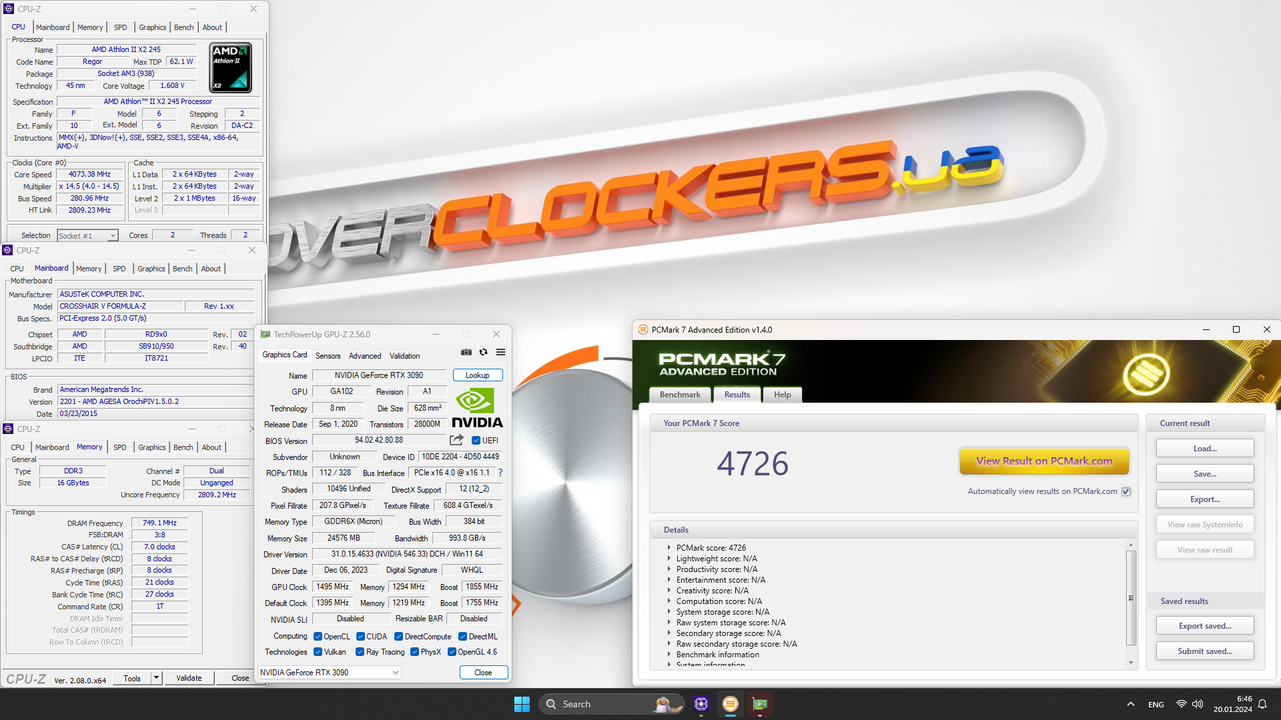
Task: Click the ENG language indicator
Action: tap(1156, 704)
